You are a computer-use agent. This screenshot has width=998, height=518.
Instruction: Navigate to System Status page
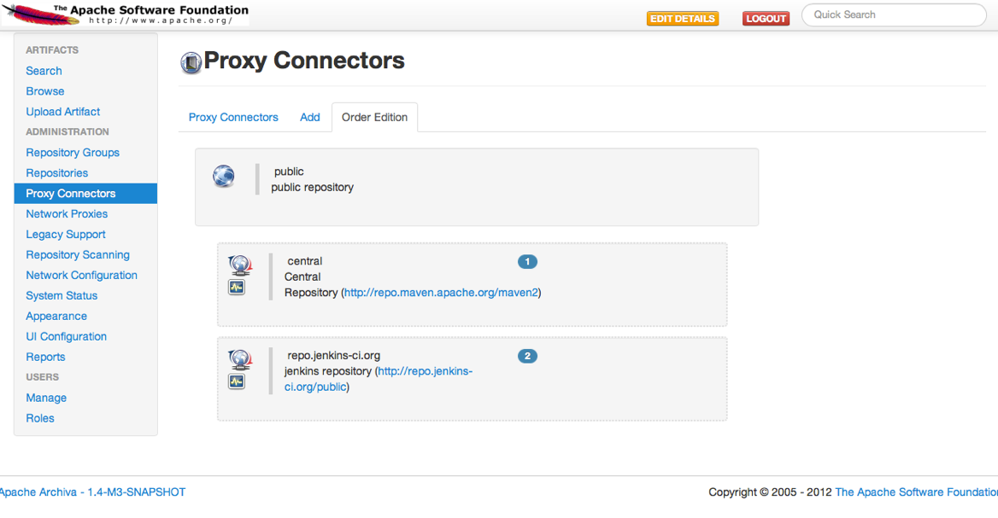coord(62,296)
